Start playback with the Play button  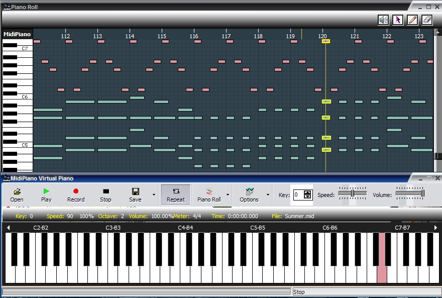46,195
